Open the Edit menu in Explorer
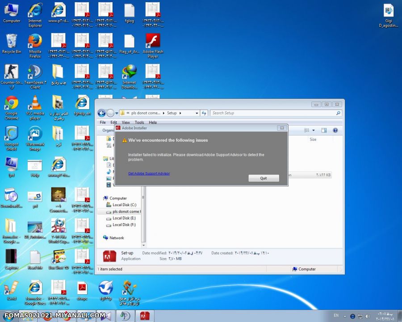The width and height of the screenshot is (402, 322). point(113,122)
